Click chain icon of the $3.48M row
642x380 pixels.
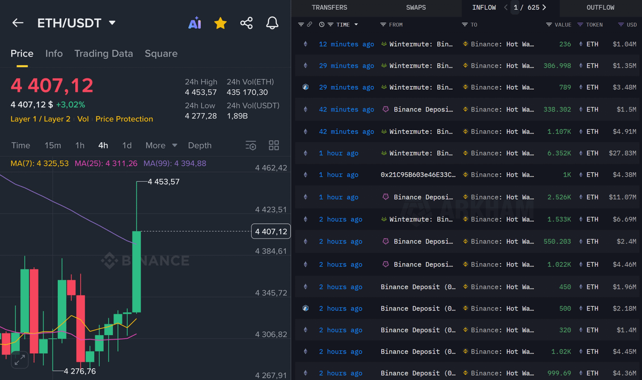[305, 87]
